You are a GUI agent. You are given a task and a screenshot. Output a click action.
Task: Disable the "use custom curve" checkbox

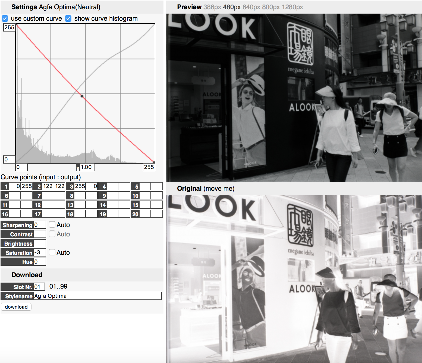(5, 18)
